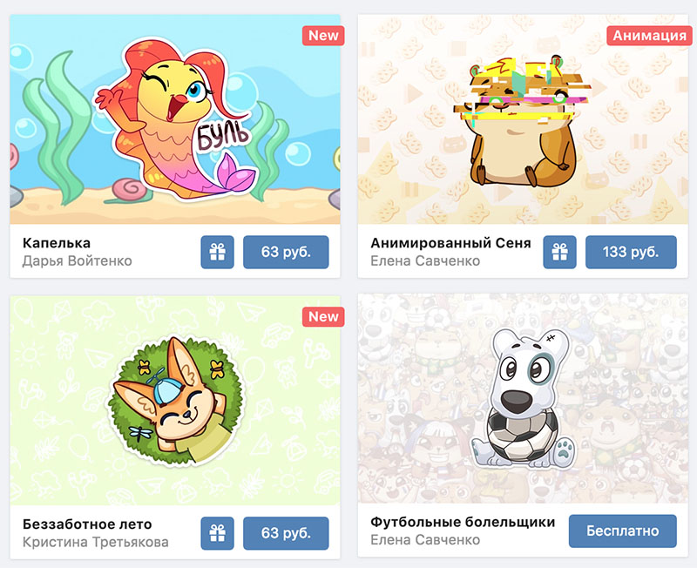Open the Футбольные болельщики pack title
The image size is (697, 568).
point(463,522)
